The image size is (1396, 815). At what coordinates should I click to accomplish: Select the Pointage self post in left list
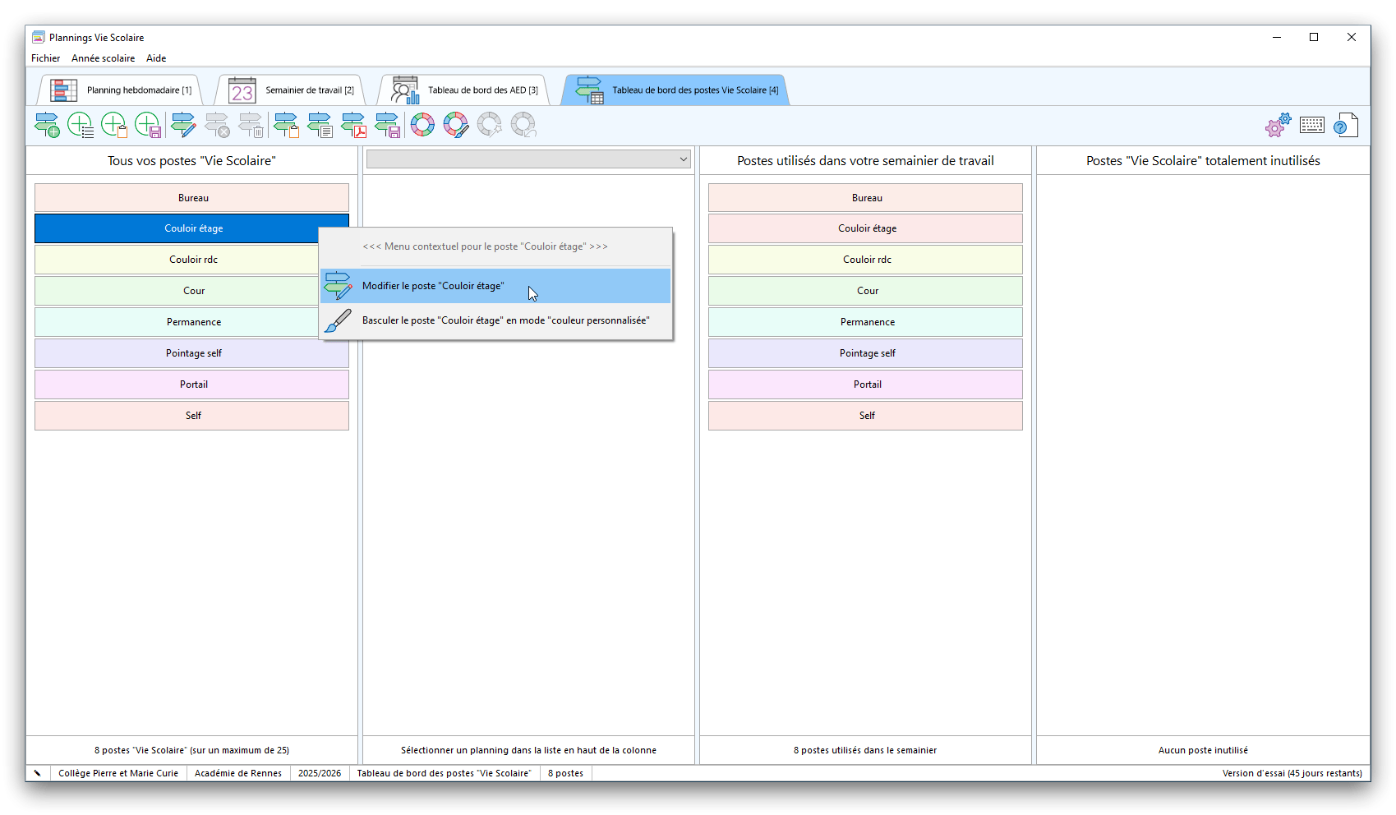click(x=192, y=353)
